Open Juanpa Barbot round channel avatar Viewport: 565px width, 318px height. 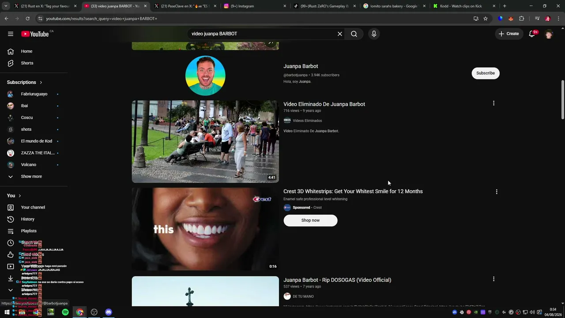point(205,76)
